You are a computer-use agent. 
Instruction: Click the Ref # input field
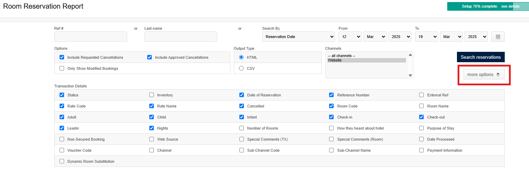click(91, 37)
